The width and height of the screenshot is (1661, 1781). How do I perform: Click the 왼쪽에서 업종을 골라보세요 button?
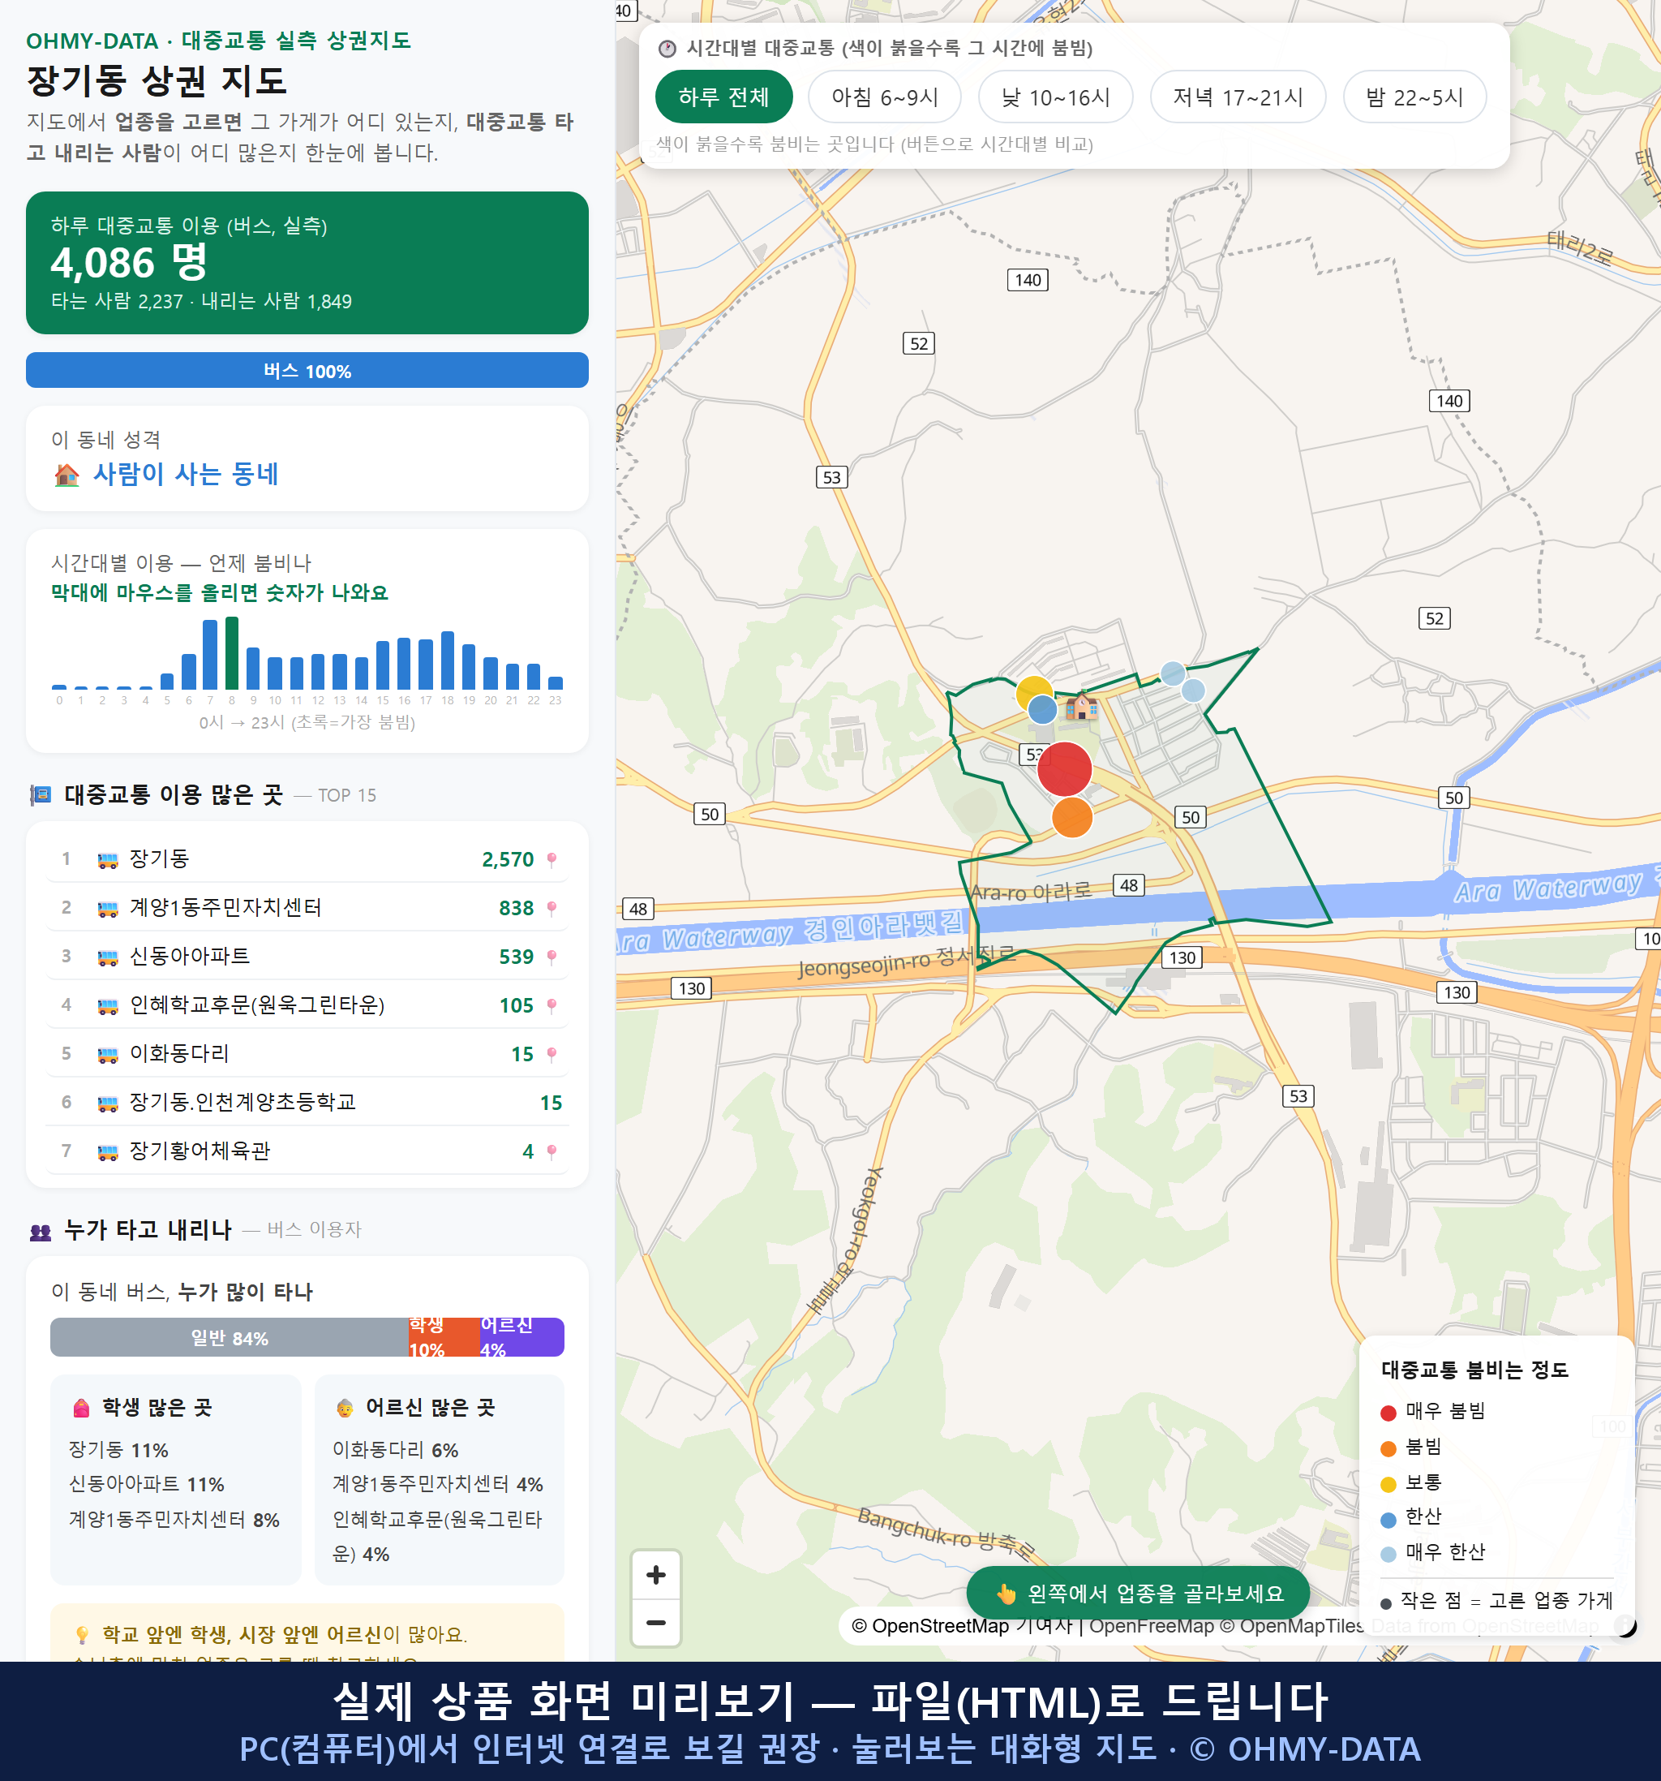(1137, 1593)
